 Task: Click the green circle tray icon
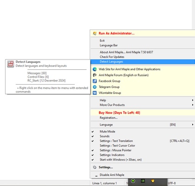(x=133, y=181)
